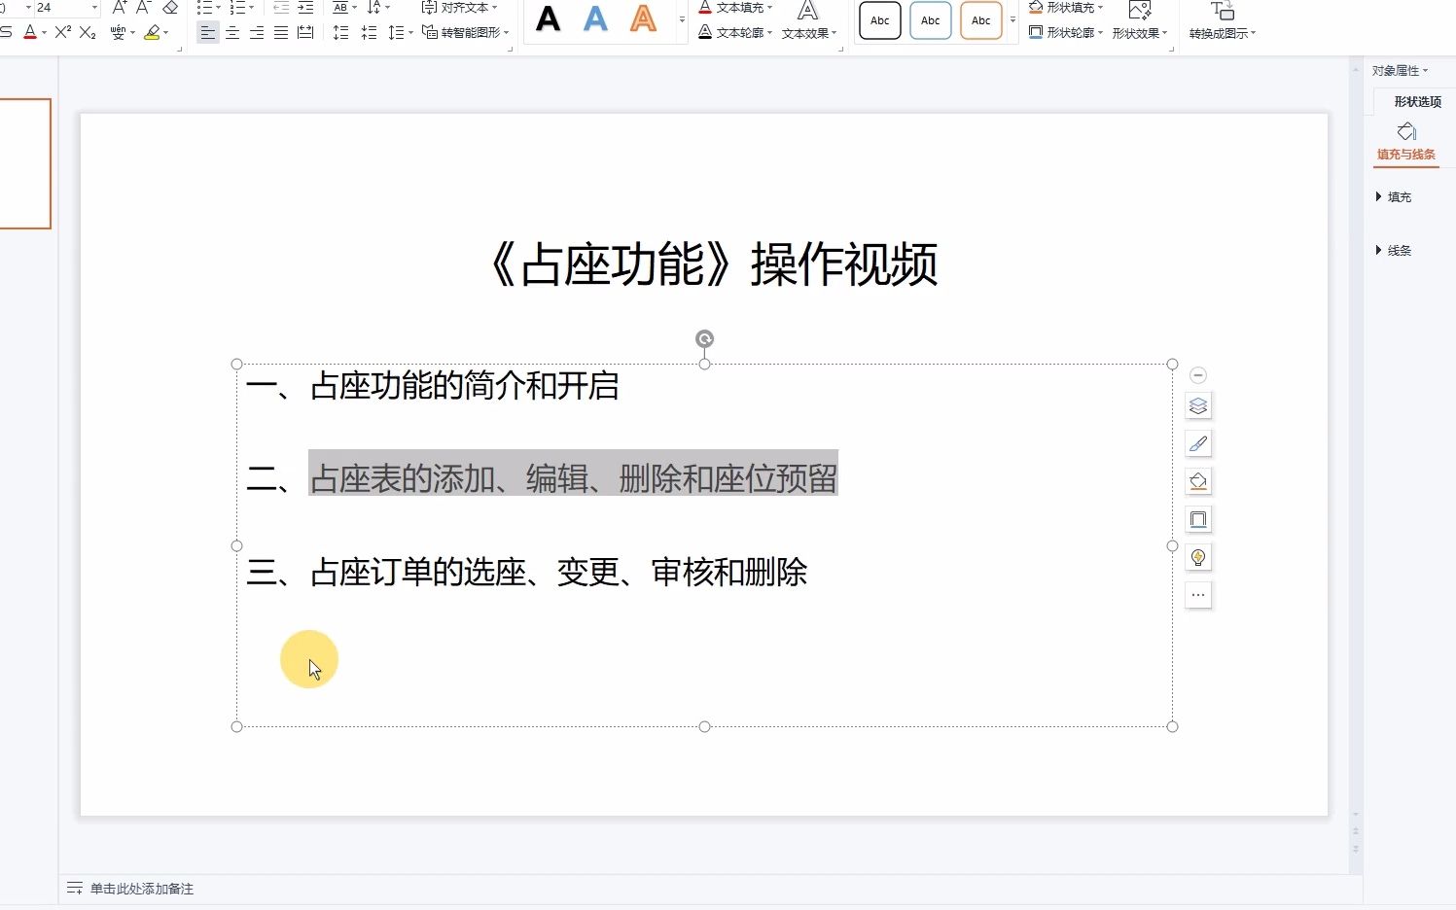Screen dimensions: 1456x910
Task: Click the clear formatting eraser icon
Action: [170, 8]
